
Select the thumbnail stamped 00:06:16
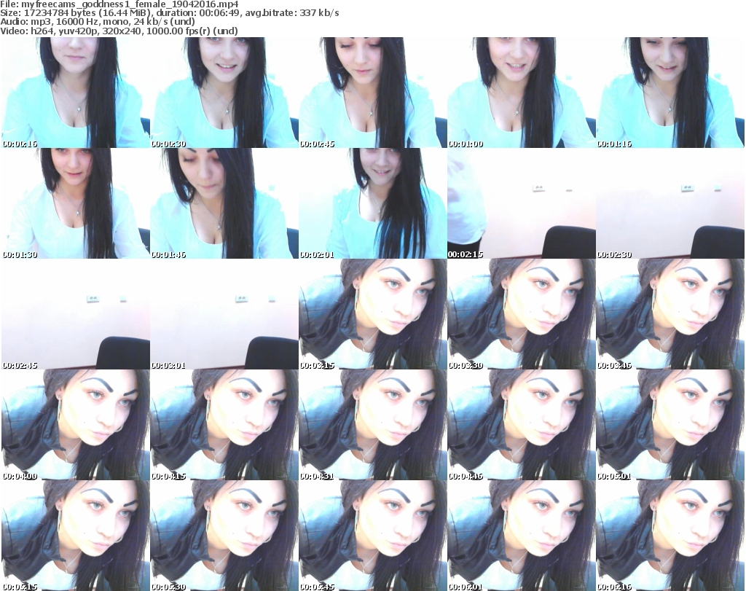[670, 536]
